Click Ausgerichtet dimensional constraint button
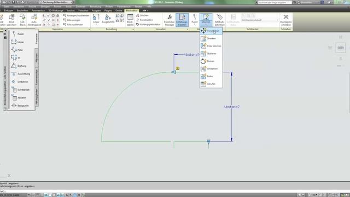Viewport: 350px width, 197px height. 108,19
